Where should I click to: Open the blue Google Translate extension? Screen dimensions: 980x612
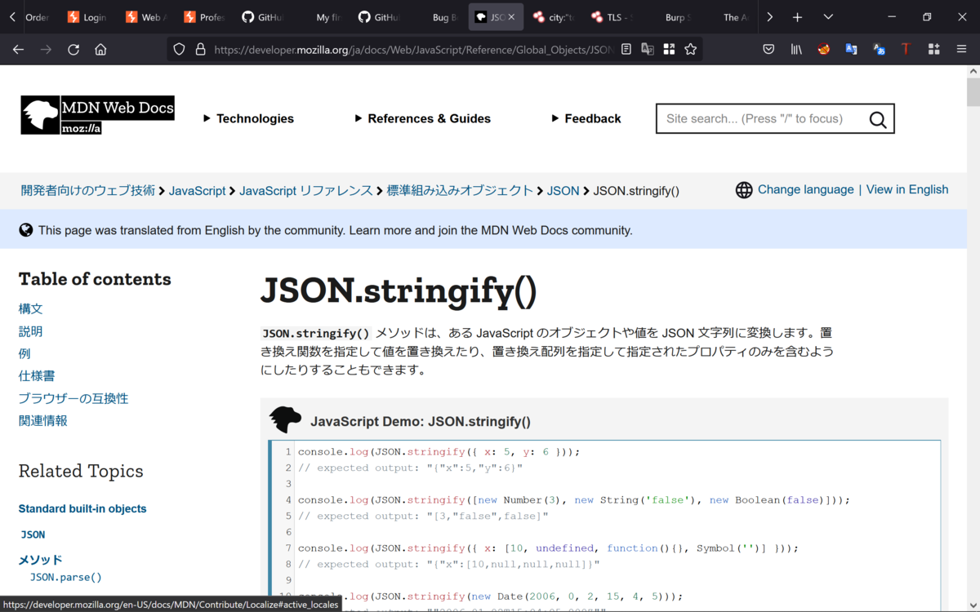(x=851, y=49)
